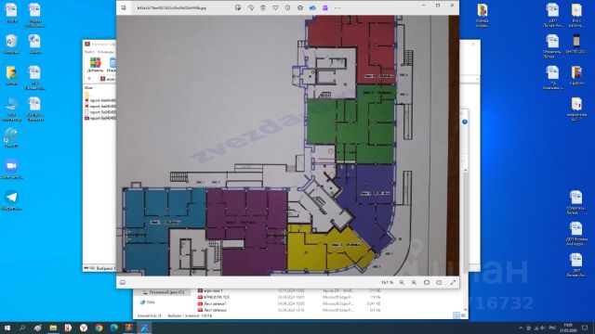Switch Explorer to details view toggle

pos(456,315)
